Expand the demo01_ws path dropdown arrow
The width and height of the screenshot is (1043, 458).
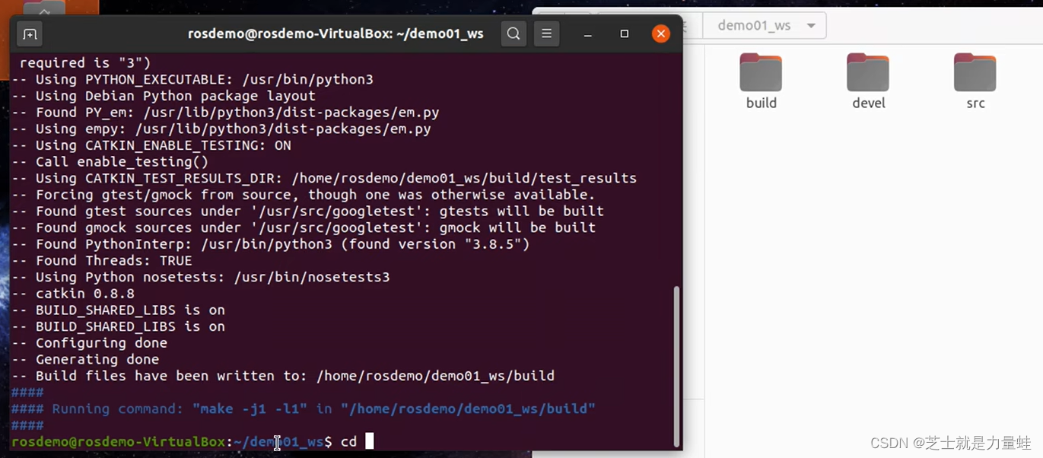pyautogui.click(x=810, y=25)
